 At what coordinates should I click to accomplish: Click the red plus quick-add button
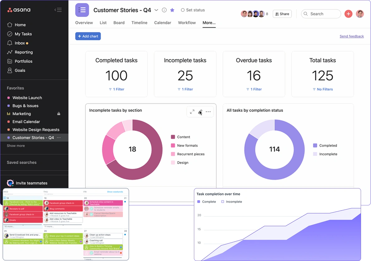pos(348,14)
